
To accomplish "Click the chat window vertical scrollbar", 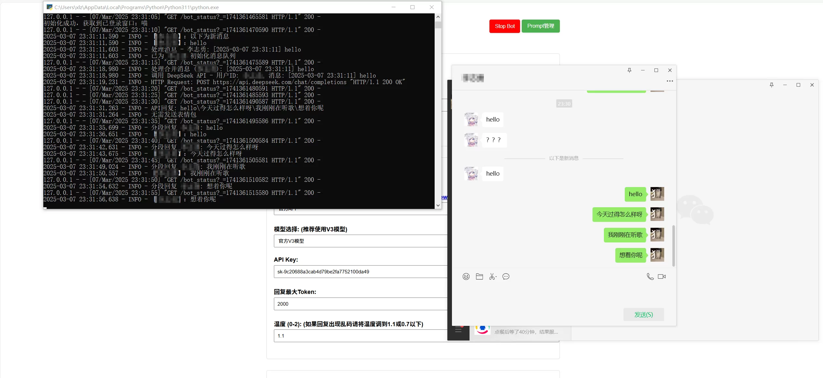I will (x=673, y=246).
